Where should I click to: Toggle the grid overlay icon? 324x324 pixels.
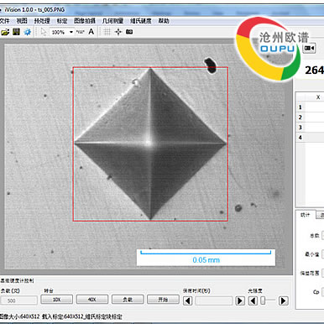pos(107,32)
